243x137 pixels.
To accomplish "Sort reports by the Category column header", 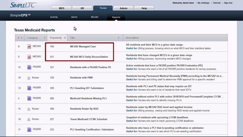I will 35,38.
